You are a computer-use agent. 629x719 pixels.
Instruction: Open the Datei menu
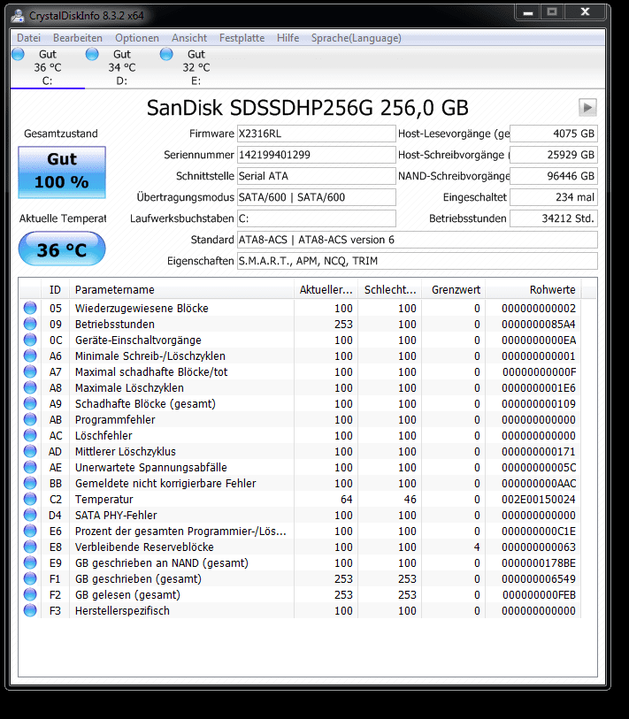click(x=28, y=38)
